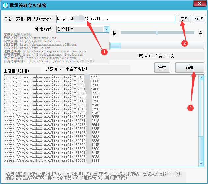Click scrollbar up arrow in link list
Viewport: 208px width, 184px height.
point(201,78)
